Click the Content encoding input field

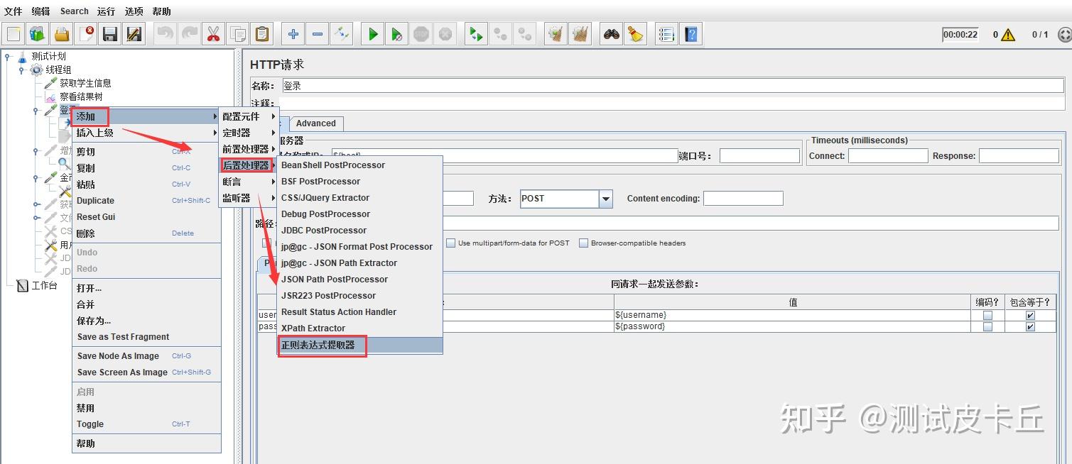click(x=743, y=199)
